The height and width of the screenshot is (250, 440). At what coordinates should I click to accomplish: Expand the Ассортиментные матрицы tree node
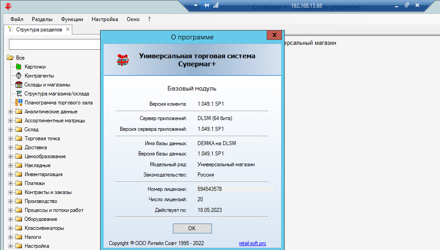coord(10,121)
